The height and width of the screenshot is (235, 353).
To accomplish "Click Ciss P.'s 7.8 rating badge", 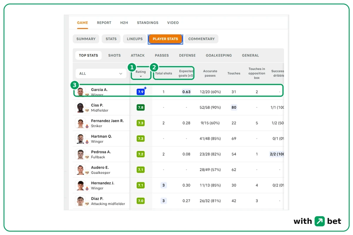I will [141, 108].
